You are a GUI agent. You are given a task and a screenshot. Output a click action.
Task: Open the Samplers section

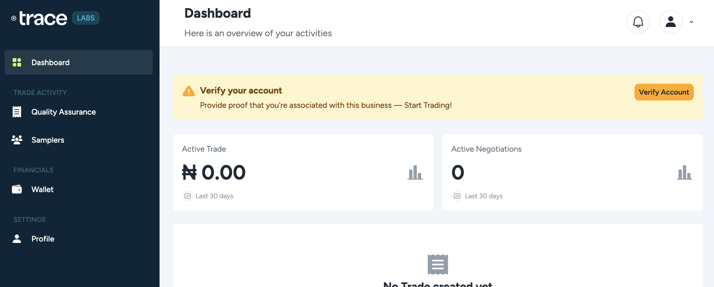(x=48, y=140)
